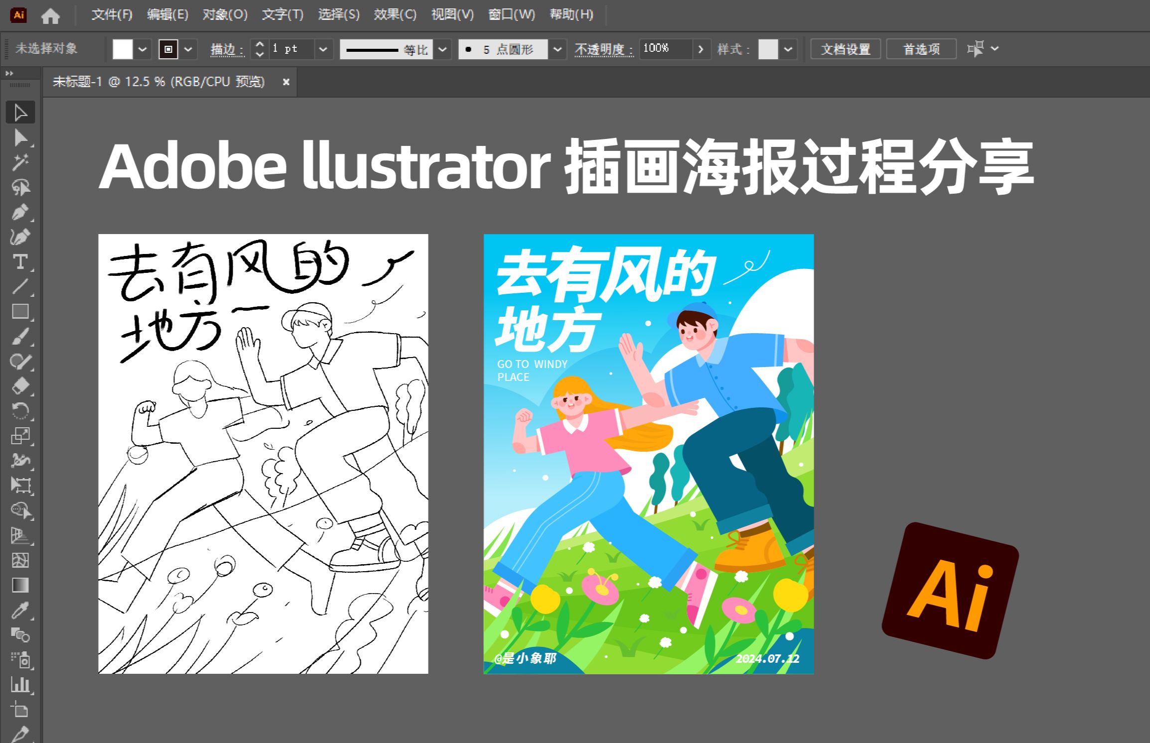Select the Mesh tool

20,561
